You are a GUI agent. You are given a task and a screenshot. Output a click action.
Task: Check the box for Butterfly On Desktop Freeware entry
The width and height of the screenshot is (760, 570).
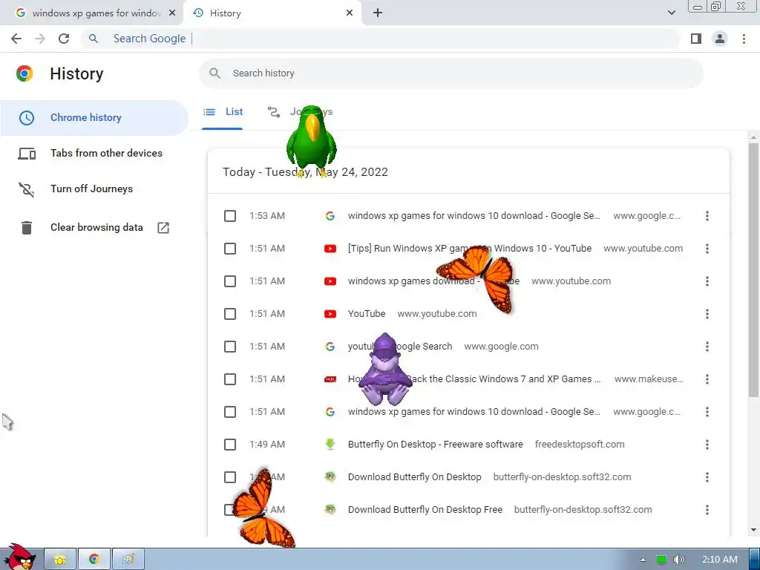point(230,445)
